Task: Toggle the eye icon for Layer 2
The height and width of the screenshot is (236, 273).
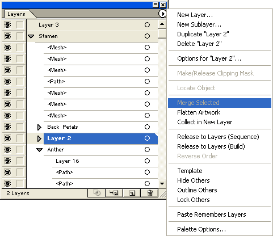Action: tap(7, 138)
